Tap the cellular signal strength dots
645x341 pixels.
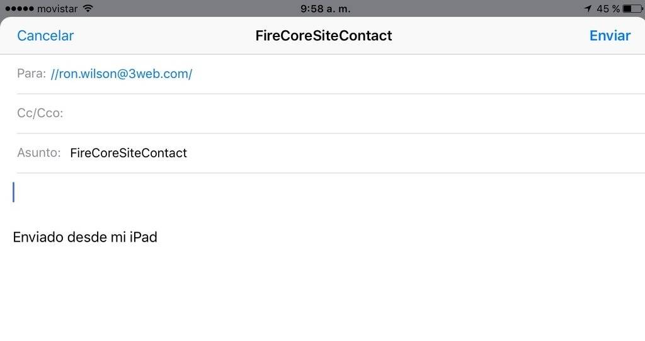pos(20,9)
